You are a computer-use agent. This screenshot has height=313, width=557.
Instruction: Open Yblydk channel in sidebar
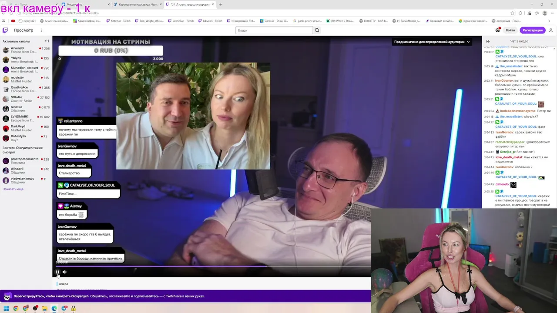pos(26,60)
